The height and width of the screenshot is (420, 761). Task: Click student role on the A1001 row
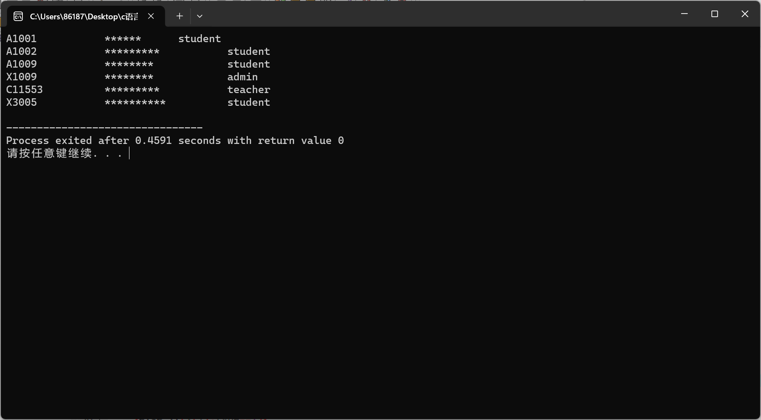pos(199,39)
